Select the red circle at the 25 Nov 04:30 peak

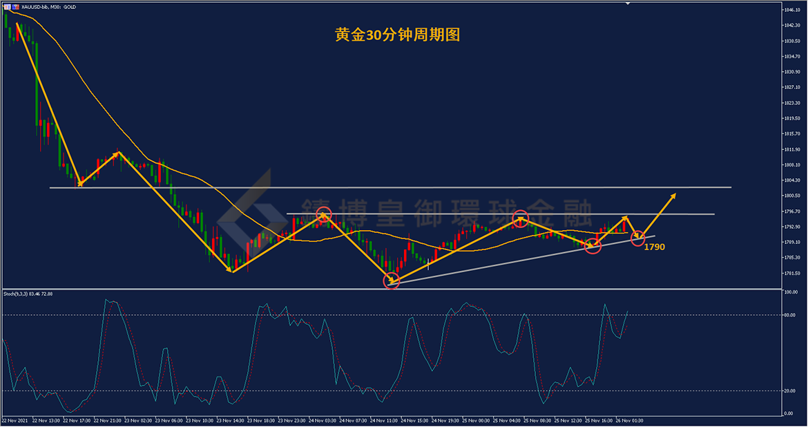tap(520, 219)
